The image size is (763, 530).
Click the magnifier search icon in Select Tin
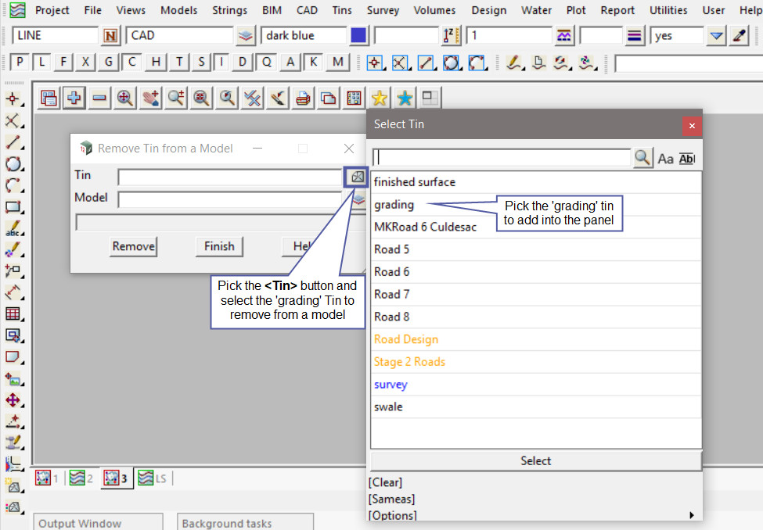tap(642, 158)
